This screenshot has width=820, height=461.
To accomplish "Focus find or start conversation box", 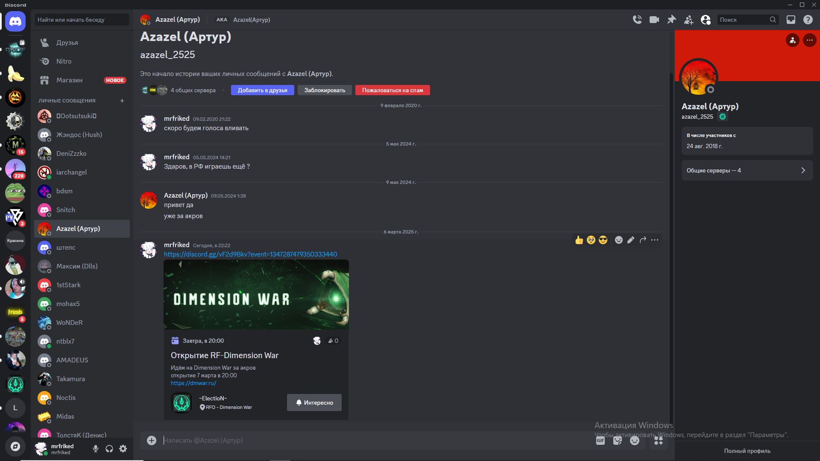I will coord(82,20).
